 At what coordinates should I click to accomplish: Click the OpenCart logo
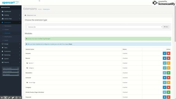point(10,2)
